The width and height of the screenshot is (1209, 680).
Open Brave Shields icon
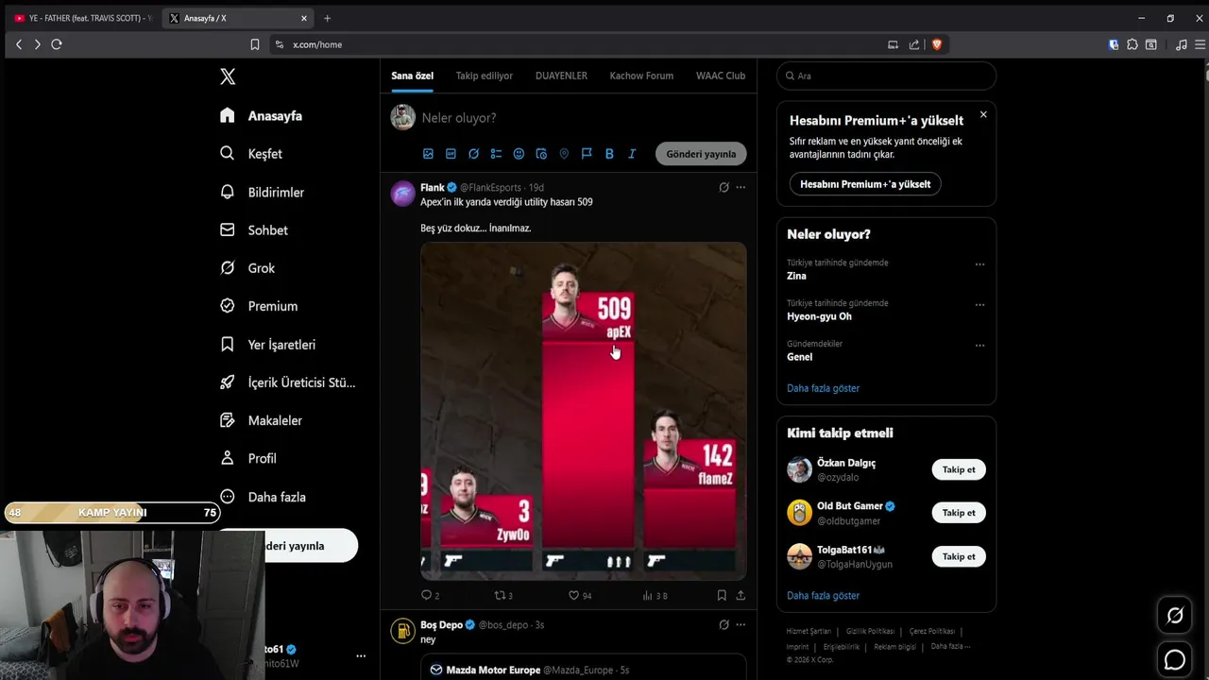(x=937, y=44)
